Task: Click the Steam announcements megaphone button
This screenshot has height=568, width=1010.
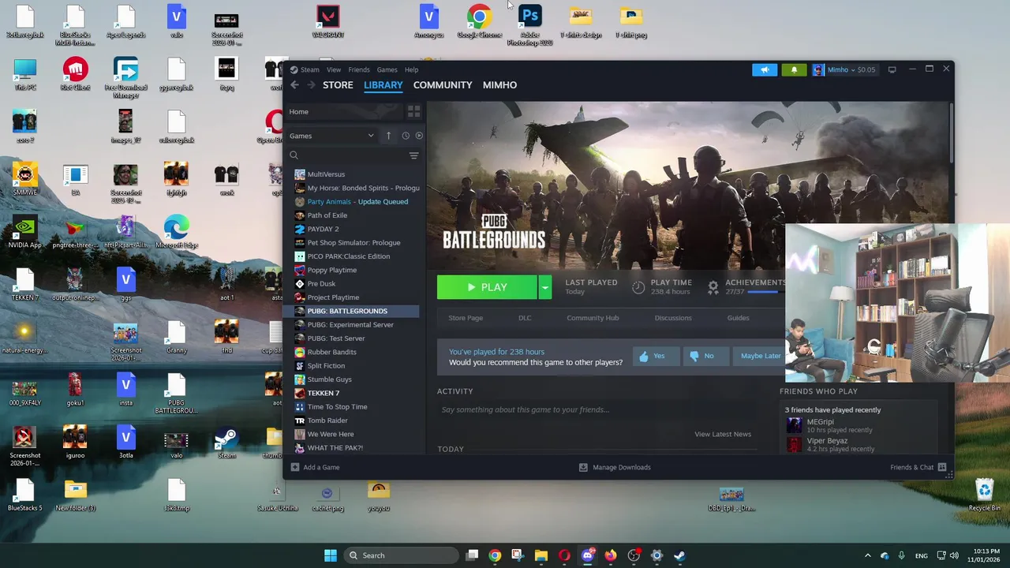Action: (764, 69)
